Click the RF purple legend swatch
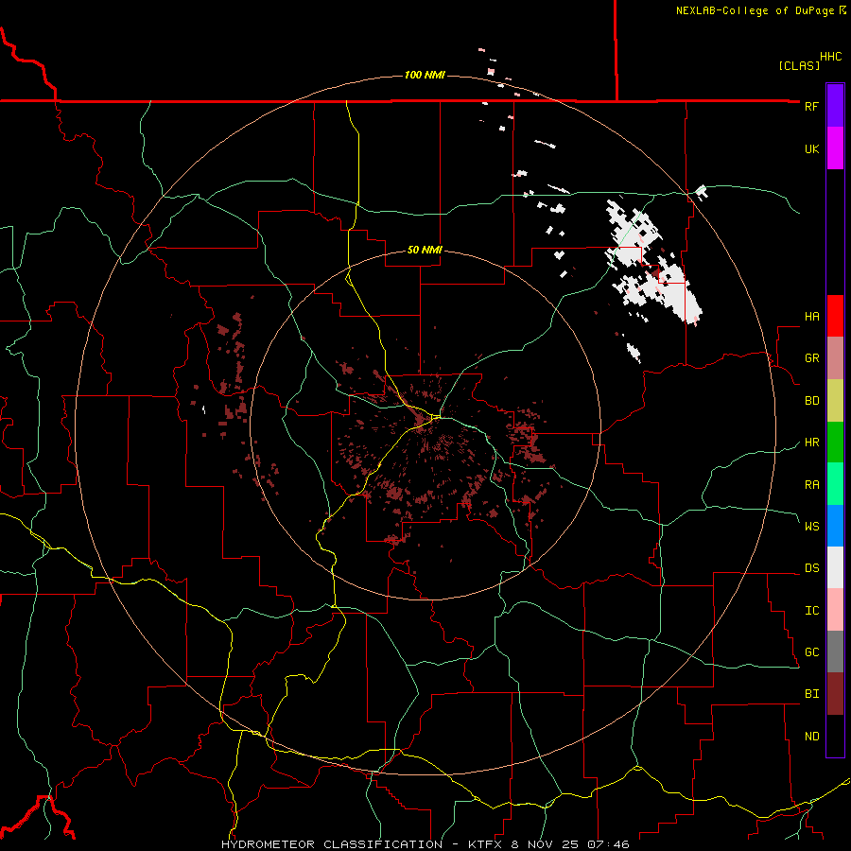Viewport: 851px width, 851px height. [x=835, y=106]
